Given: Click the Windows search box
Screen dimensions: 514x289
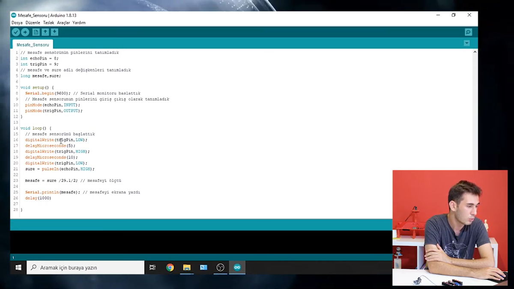Looking at the screenshot, I should 86,268.
